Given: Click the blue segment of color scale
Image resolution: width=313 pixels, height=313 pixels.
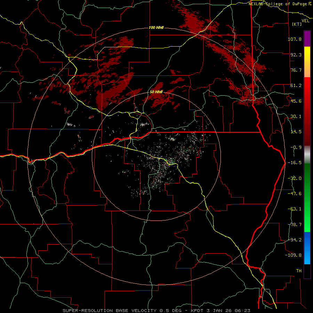Looking at the screenshot, I should point(307,248).
